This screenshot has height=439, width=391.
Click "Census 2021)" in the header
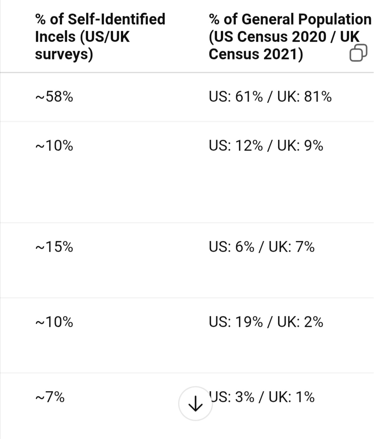pyautogui.click(x=256, y=54)
